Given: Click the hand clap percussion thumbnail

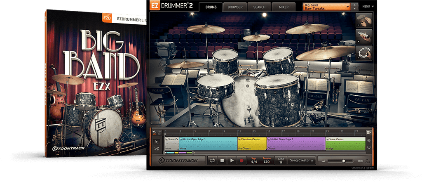Looking at the screenshot, I should click(x=364, y=21).
